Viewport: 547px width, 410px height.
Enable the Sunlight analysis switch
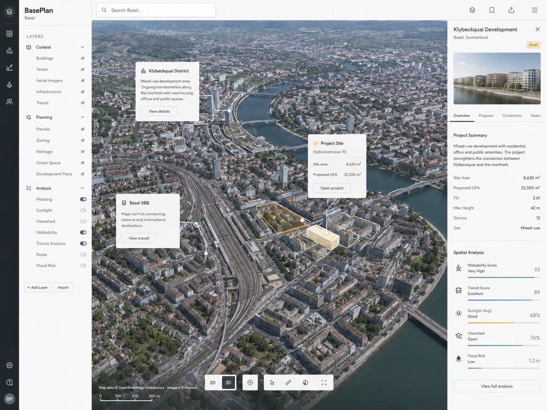point(83,210)
